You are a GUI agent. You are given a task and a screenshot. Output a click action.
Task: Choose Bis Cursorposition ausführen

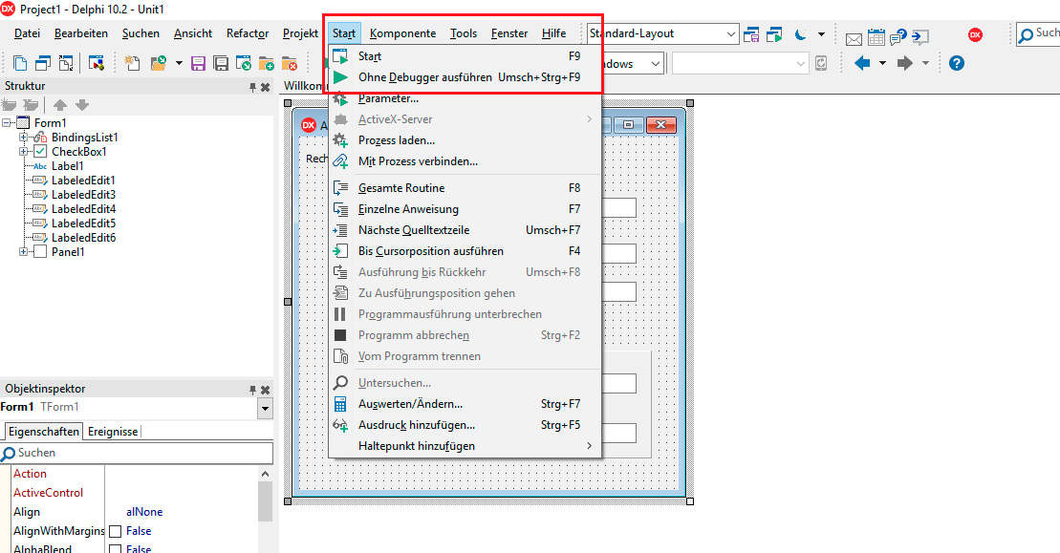[x=465, y=251]
